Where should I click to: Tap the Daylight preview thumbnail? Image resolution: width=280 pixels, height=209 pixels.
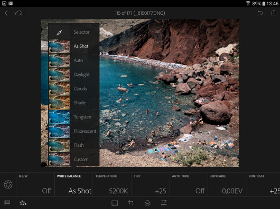(x=59, y=75)
